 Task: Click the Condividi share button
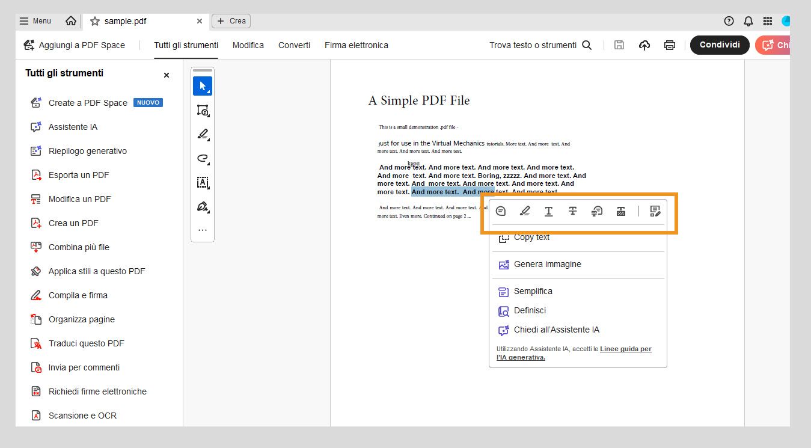[x=720, y=45]
